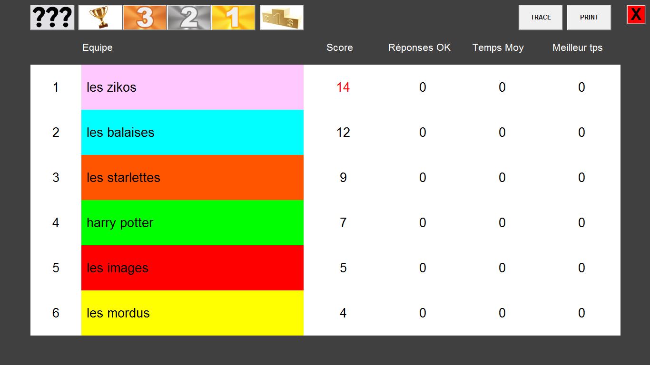Sort by the Score column header
Viewport: 650px width, 365px height.
point(339,48)
